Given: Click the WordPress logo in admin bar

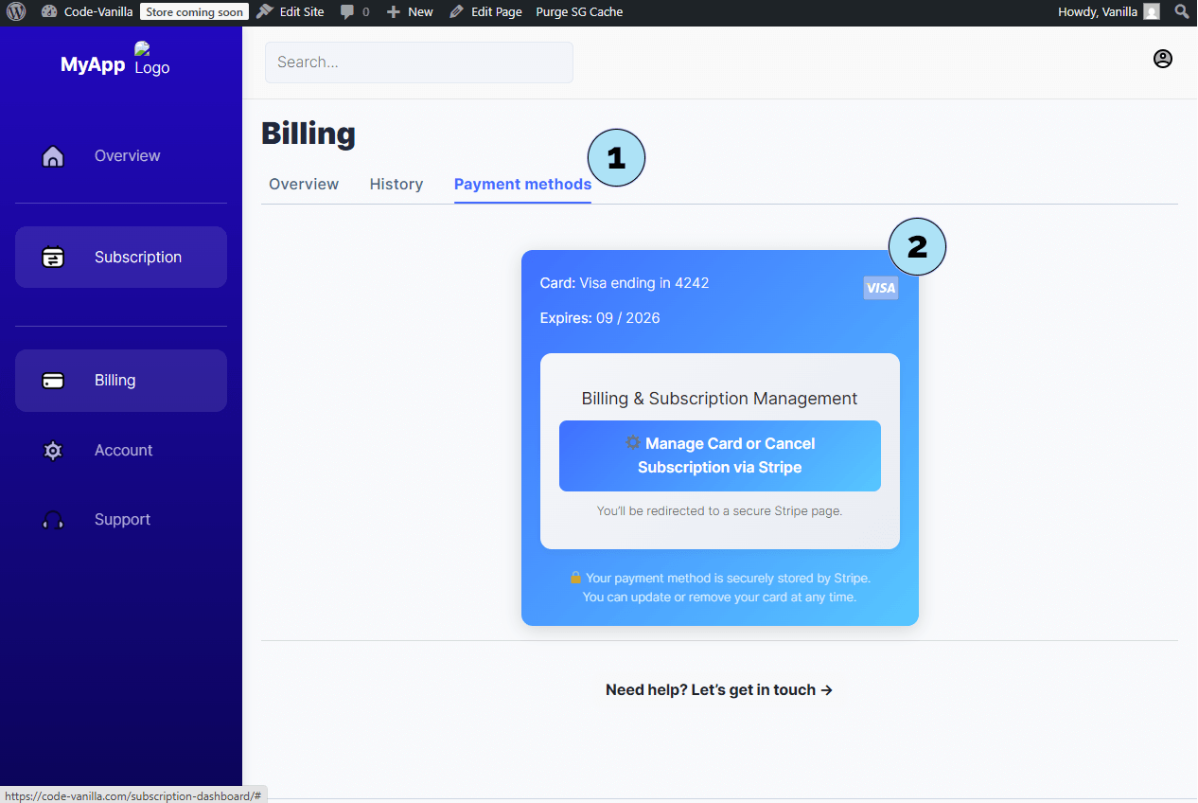Looking at the screenshot, I should tap(16, 11).
